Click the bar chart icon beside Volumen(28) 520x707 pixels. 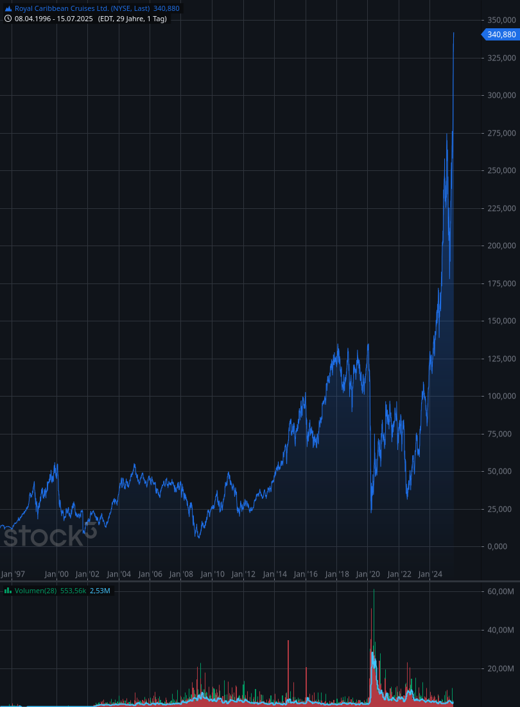(x=8, y=591)
